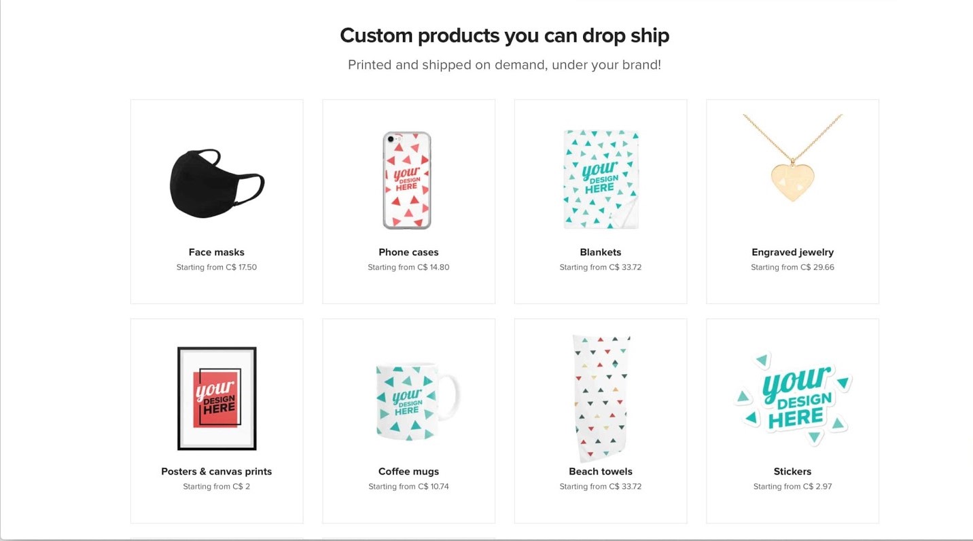Select the Coffee mugs title link

408,472
